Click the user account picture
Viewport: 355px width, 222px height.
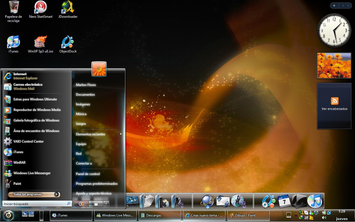[99, 69]
